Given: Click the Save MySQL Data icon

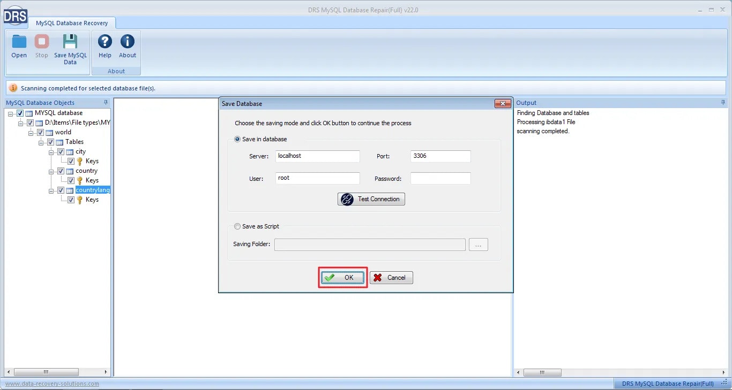Looking at the screenshot, I should coord(70,41).
